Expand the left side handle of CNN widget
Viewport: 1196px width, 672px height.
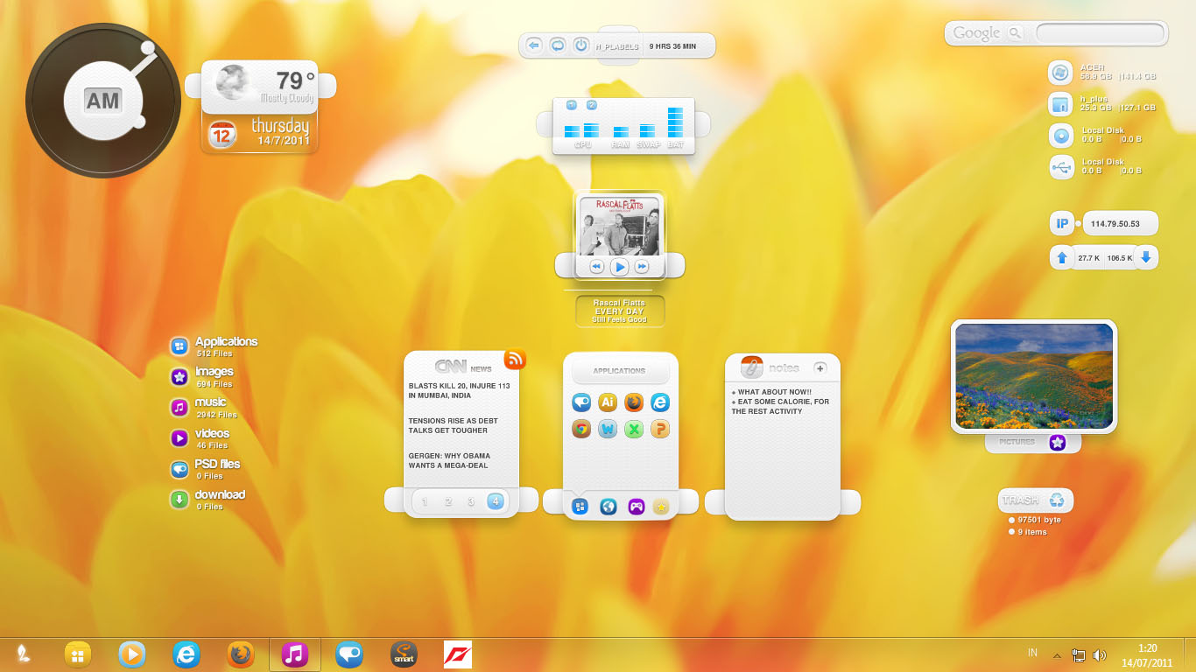pos(396,500)
